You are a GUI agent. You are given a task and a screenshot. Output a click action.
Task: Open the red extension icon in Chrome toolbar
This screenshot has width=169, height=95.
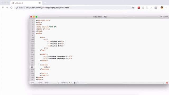click(139, 8)
